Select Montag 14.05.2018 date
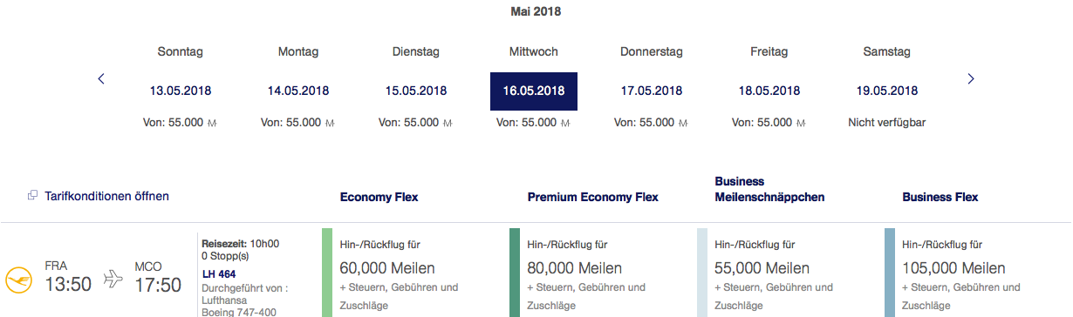 (x=298, y=91)
